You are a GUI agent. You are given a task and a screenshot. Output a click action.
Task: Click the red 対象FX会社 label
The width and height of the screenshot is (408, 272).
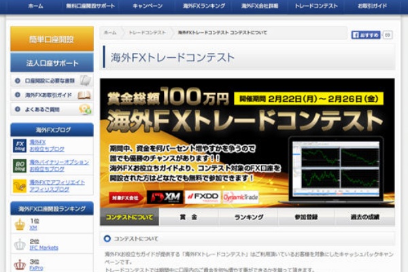point(126,198)
